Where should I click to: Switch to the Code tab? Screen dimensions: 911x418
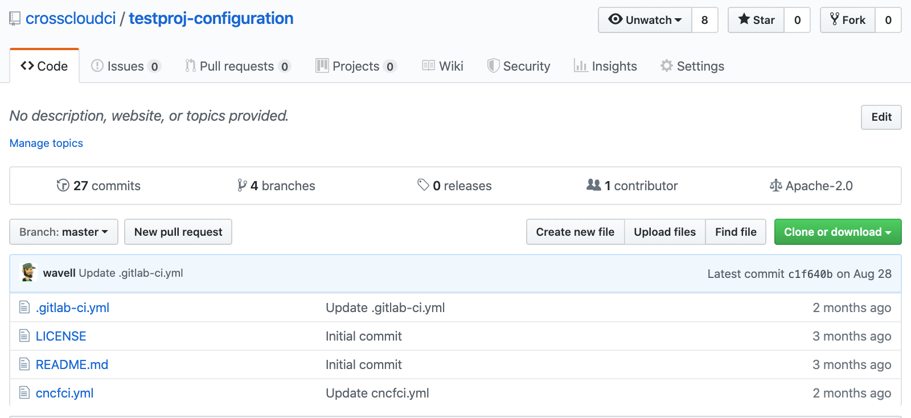[x=44, y=66]
